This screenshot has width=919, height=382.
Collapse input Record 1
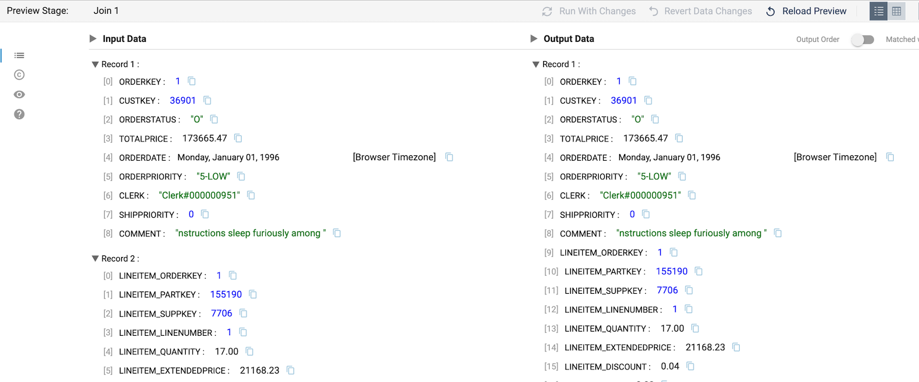(95, 64)
